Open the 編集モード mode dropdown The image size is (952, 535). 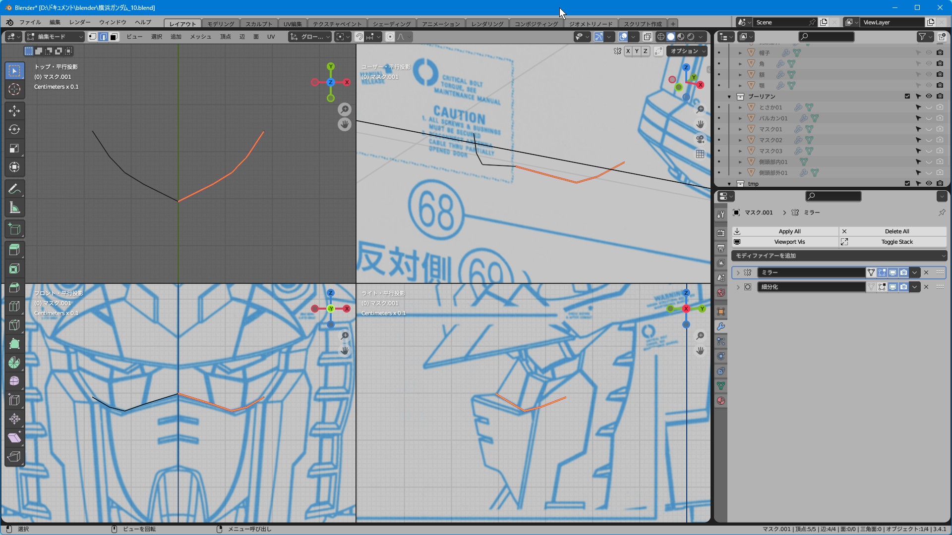pyautogui.click(x=56, y=37)
